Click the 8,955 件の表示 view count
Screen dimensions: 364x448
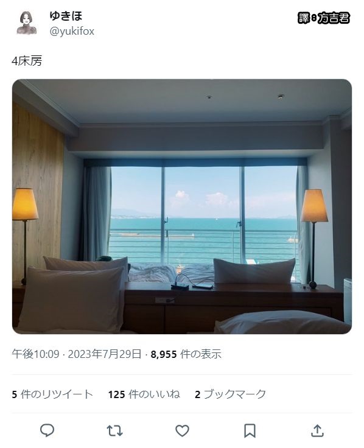186,354
